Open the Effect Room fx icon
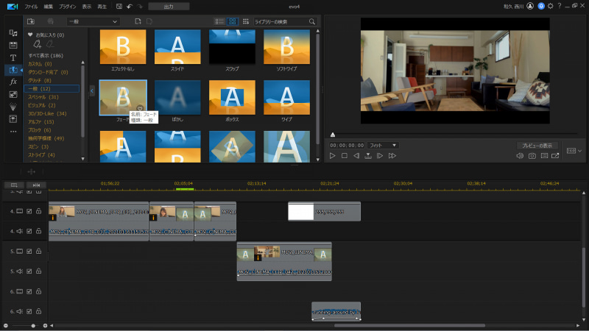The image size is (589, 331). tap(13, 82)
